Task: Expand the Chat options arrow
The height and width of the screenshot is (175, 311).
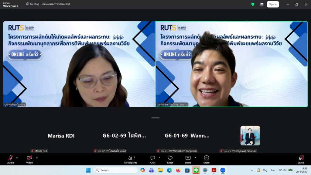Action: click(x=159, y=158)
